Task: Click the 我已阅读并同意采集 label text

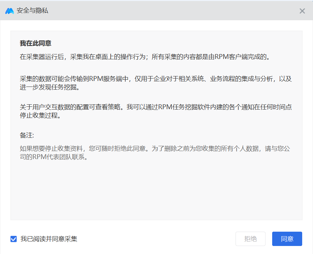Action: [49, 239]
